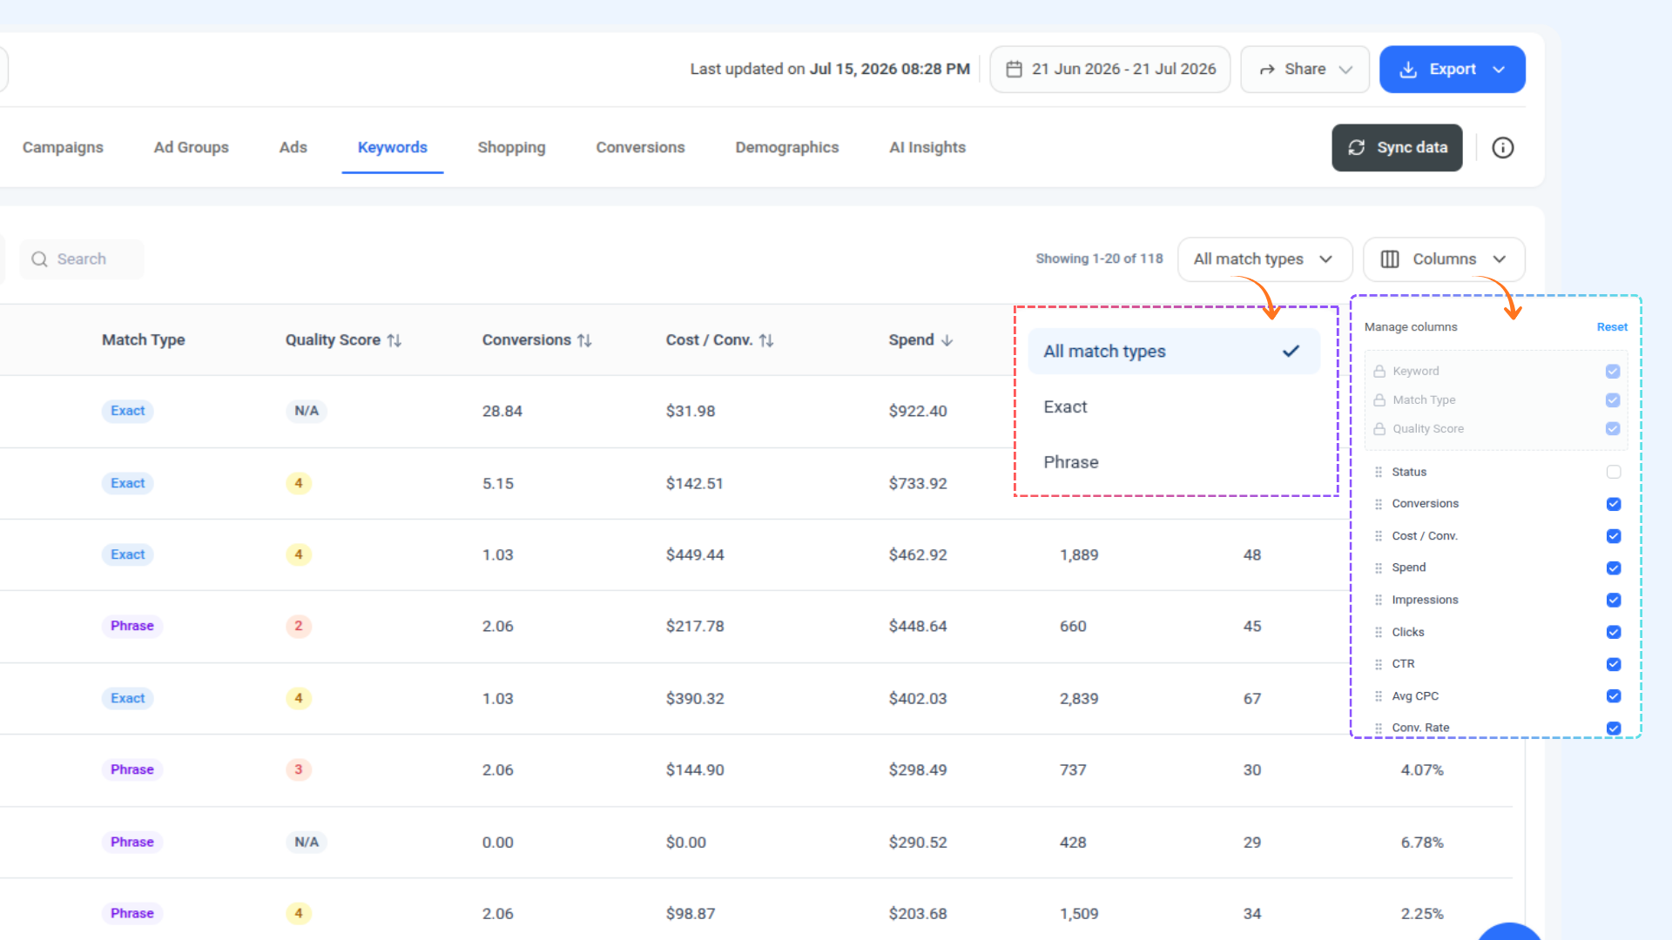Viewport: 1672px width, 940px height.
Task: Switch to the Conversions tab
Action: click(640, 147)
